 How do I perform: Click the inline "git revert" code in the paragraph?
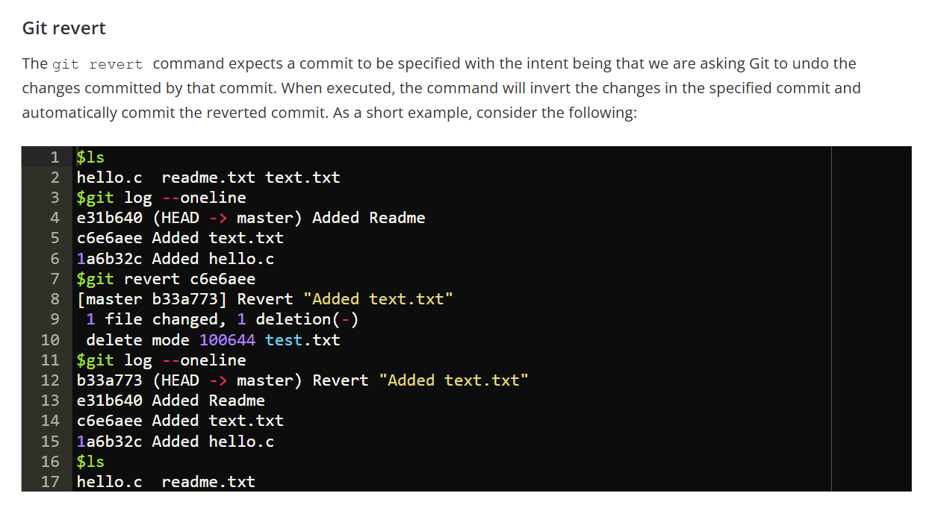[97, 64]
